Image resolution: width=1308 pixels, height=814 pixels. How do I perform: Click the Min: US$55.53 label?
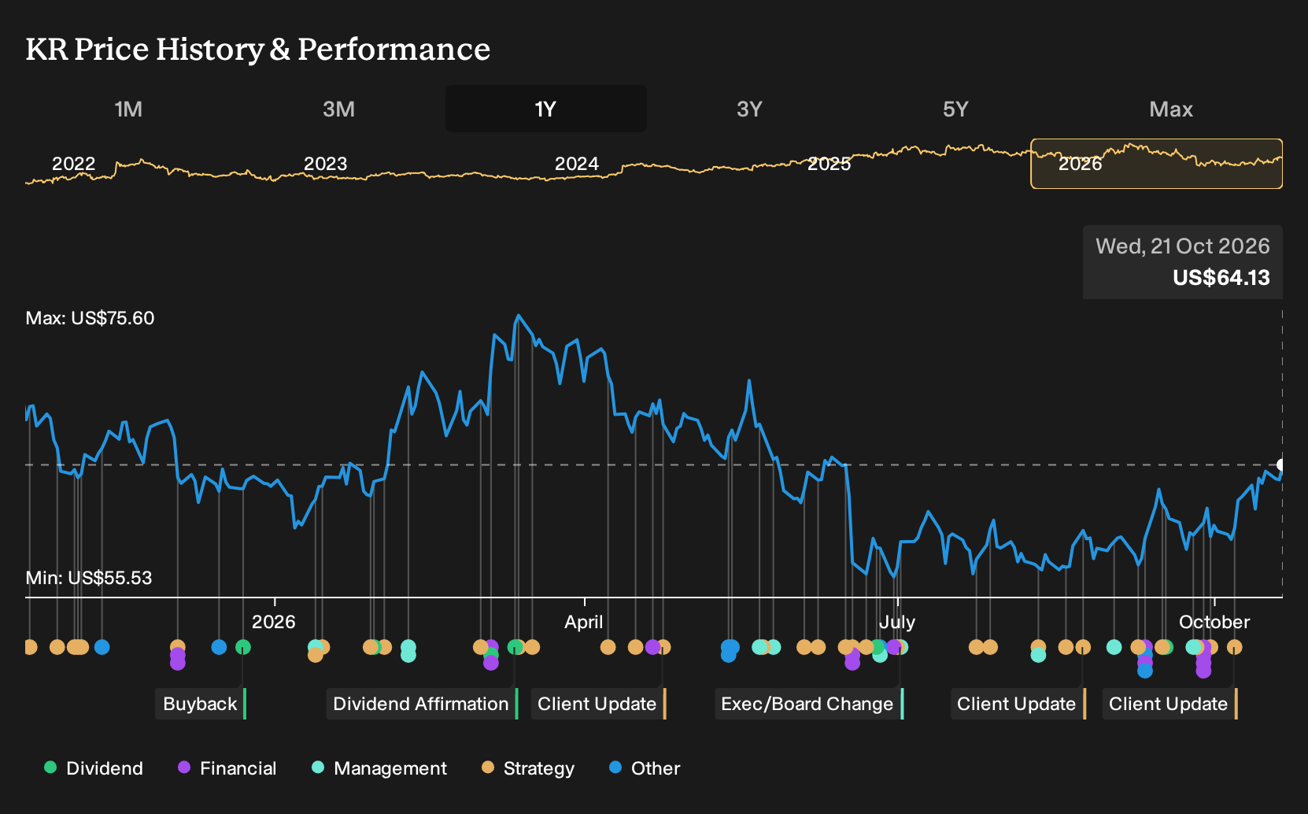coord(89,578)
